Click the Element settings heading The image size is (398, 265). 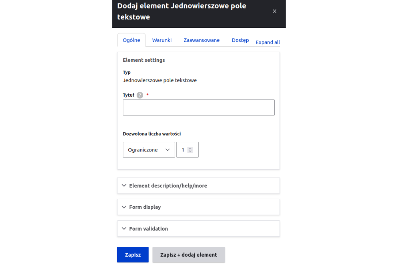[x=144, y=60]
